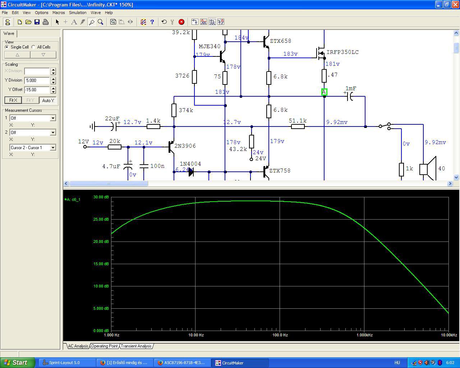
Task: Click the Fit X button
Action: pos(13,100)
